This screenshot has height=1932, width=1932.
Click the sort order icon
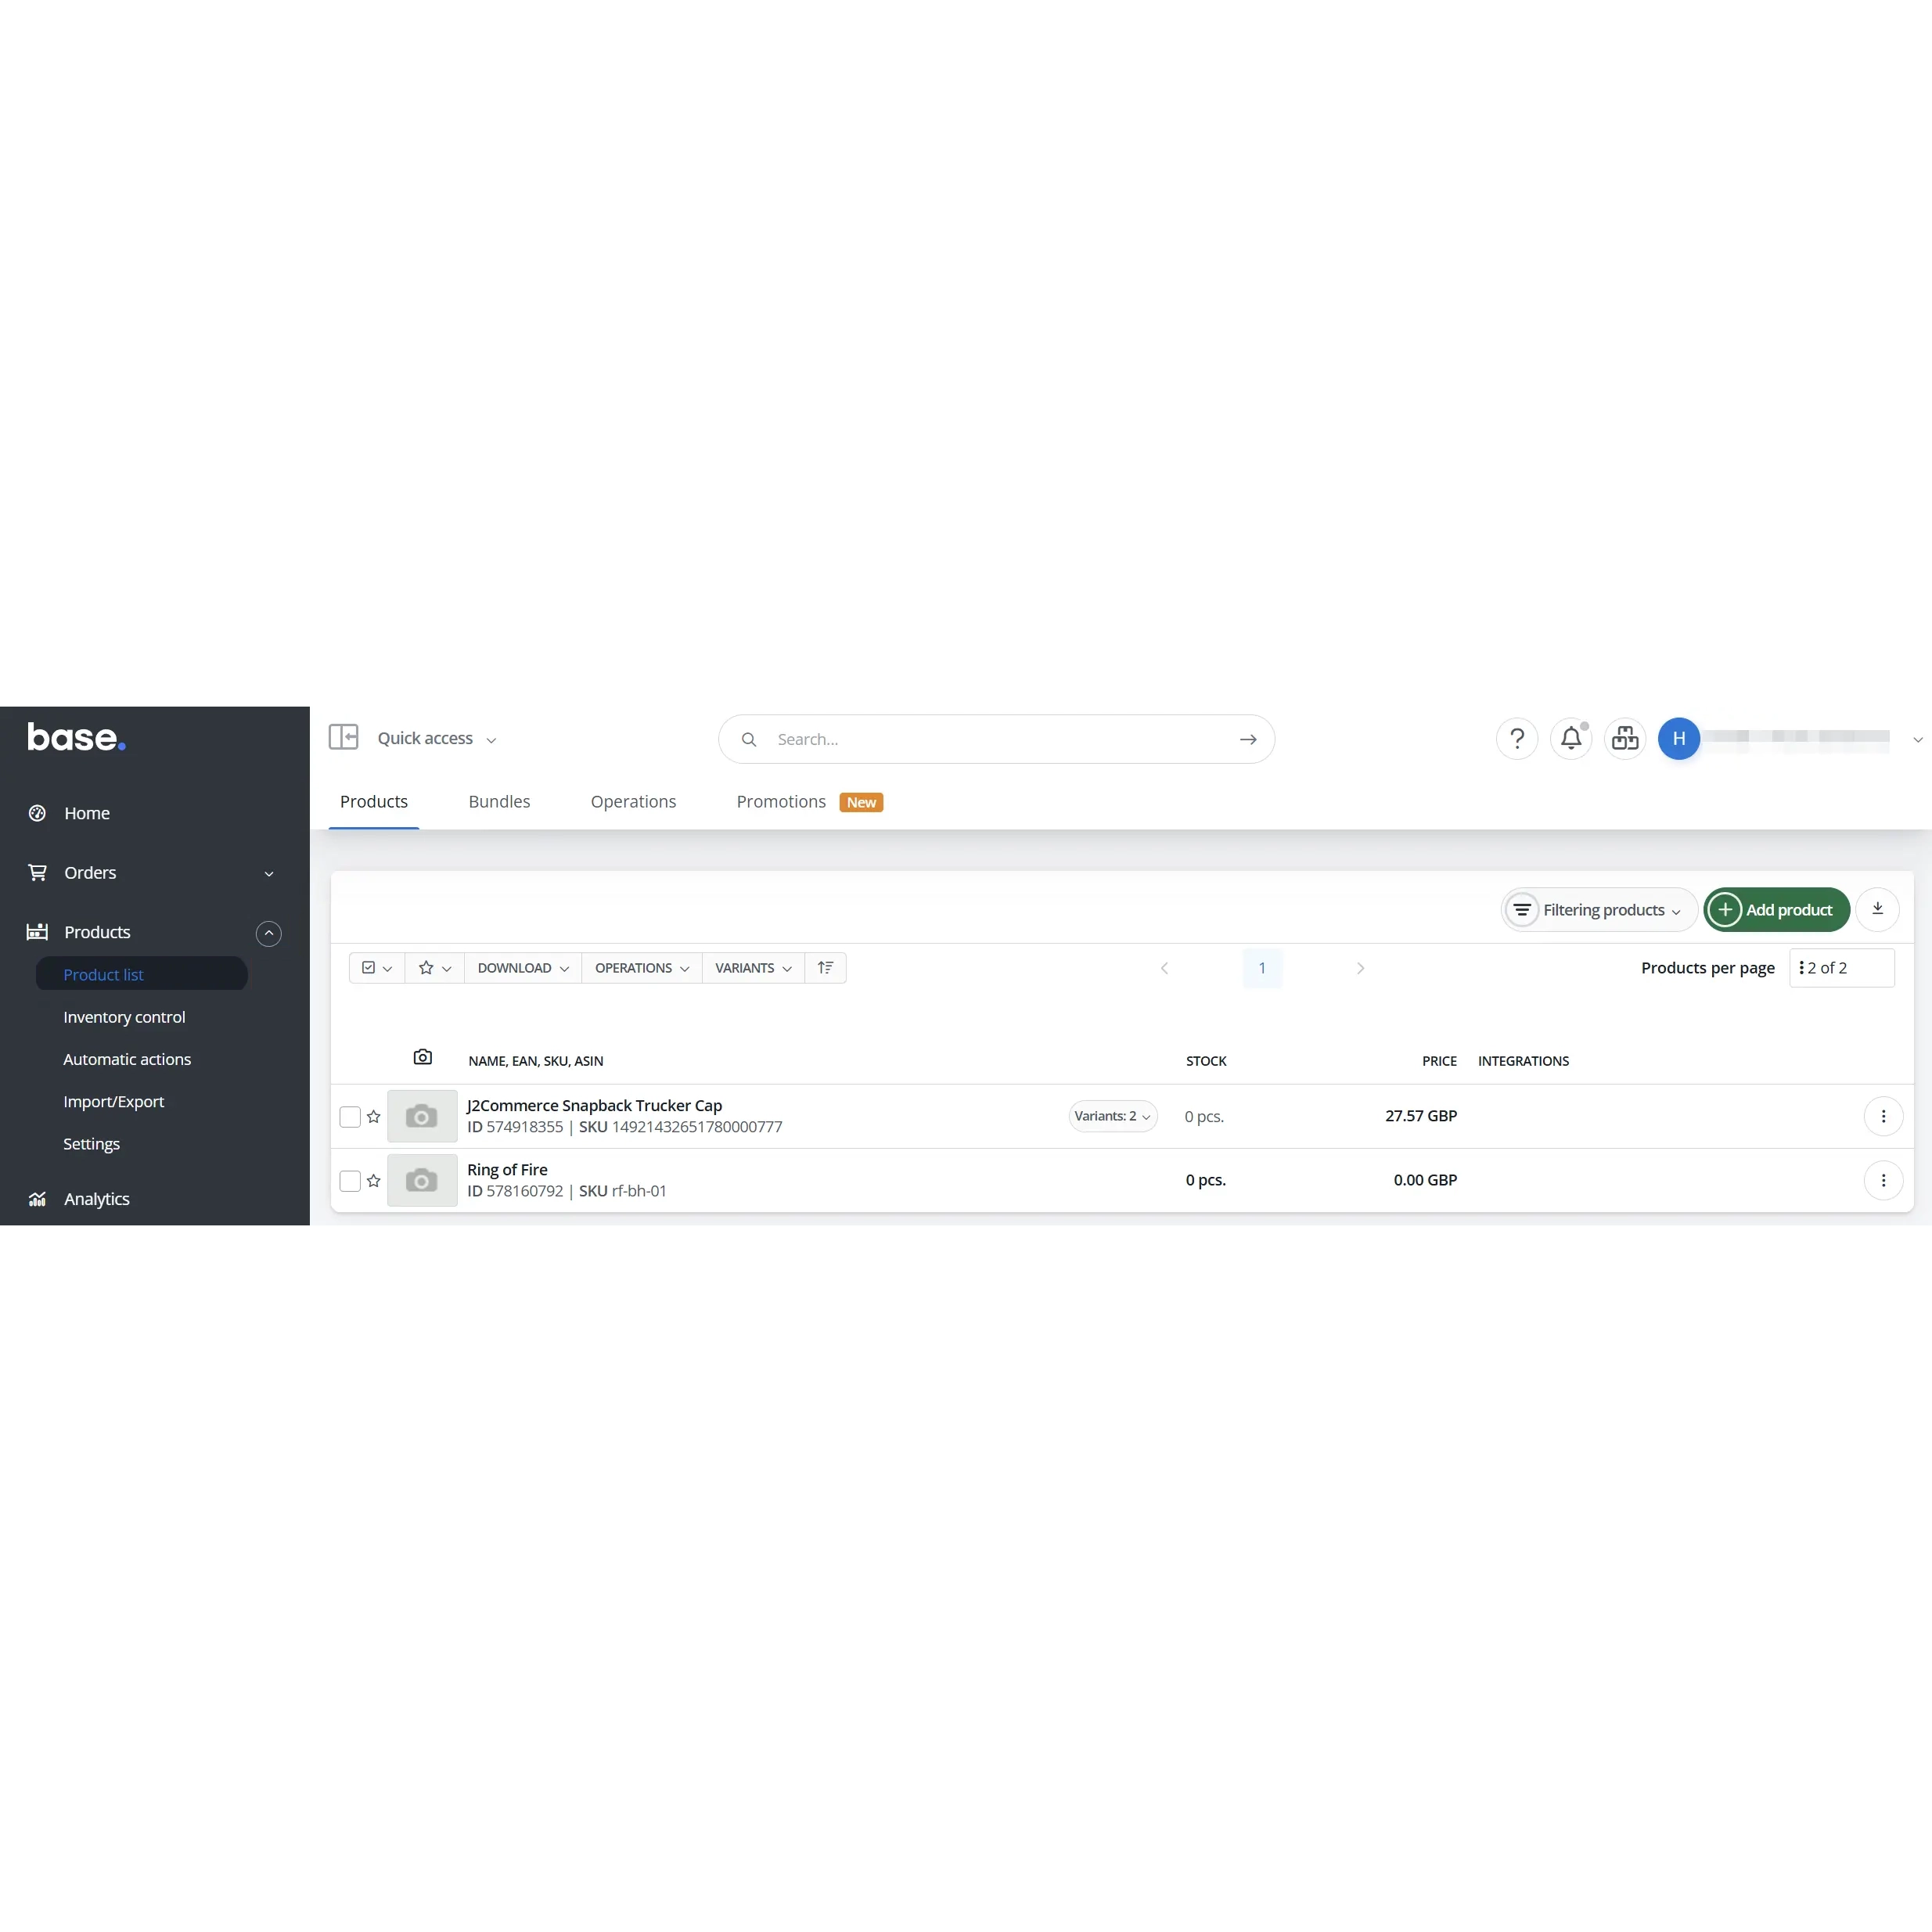coord(825,967)
